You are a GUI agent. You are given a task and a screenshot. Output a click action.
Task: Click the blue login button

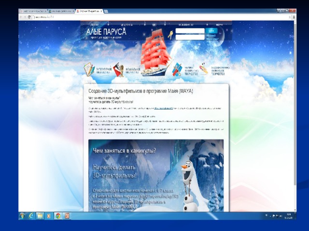pyautogui.click(x=211, y=31)
